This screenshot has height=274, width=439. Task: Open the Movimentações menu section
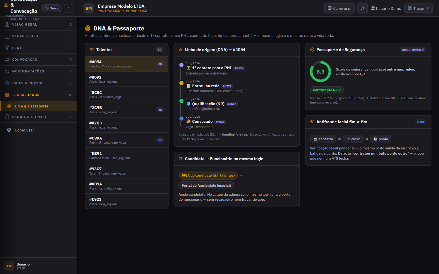coord(38,71)
